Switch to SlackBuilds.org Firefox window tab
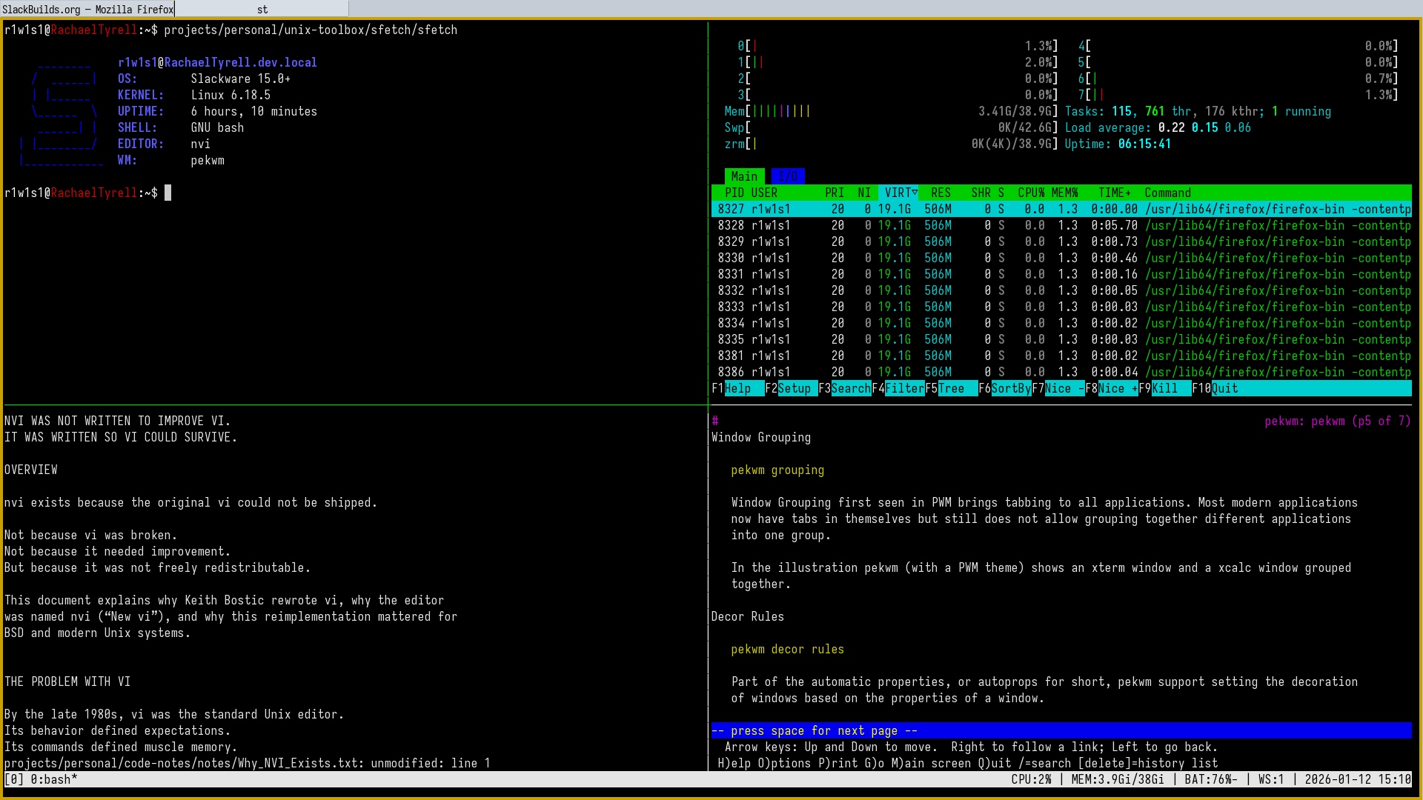This screenshot has height=800, width=1423. 87,9
